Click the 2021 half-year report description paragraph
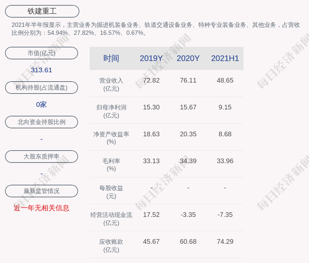 pyautogui.click(x=155, y=29)
